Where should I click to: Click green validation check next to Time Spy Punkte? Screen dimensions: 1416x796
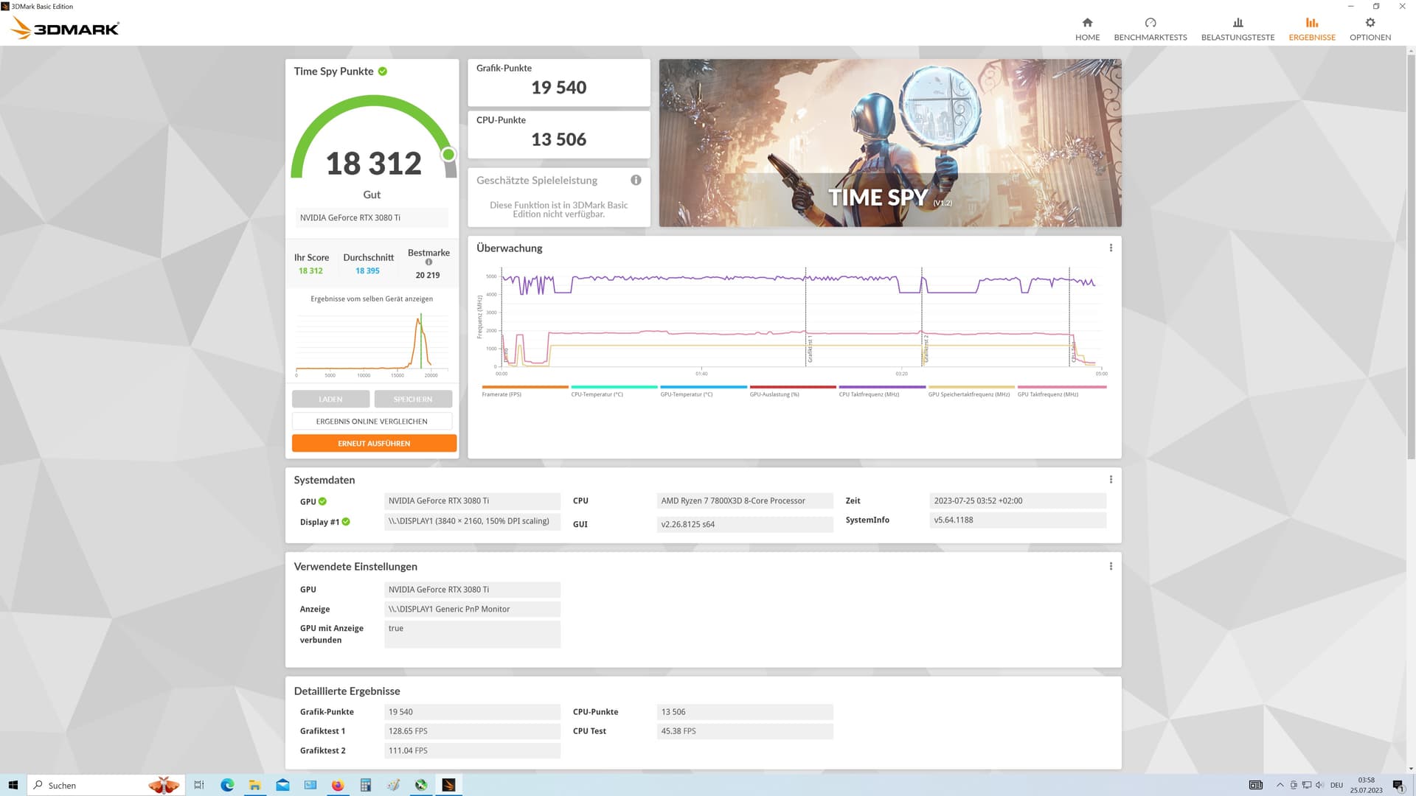click(x=383, y=71)
